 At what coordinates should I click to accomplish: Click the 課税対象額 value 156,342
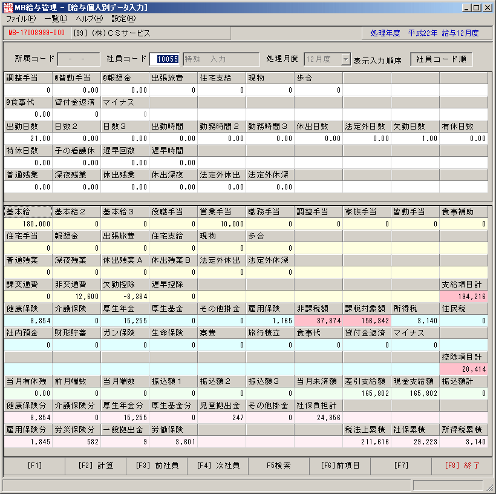367,321
